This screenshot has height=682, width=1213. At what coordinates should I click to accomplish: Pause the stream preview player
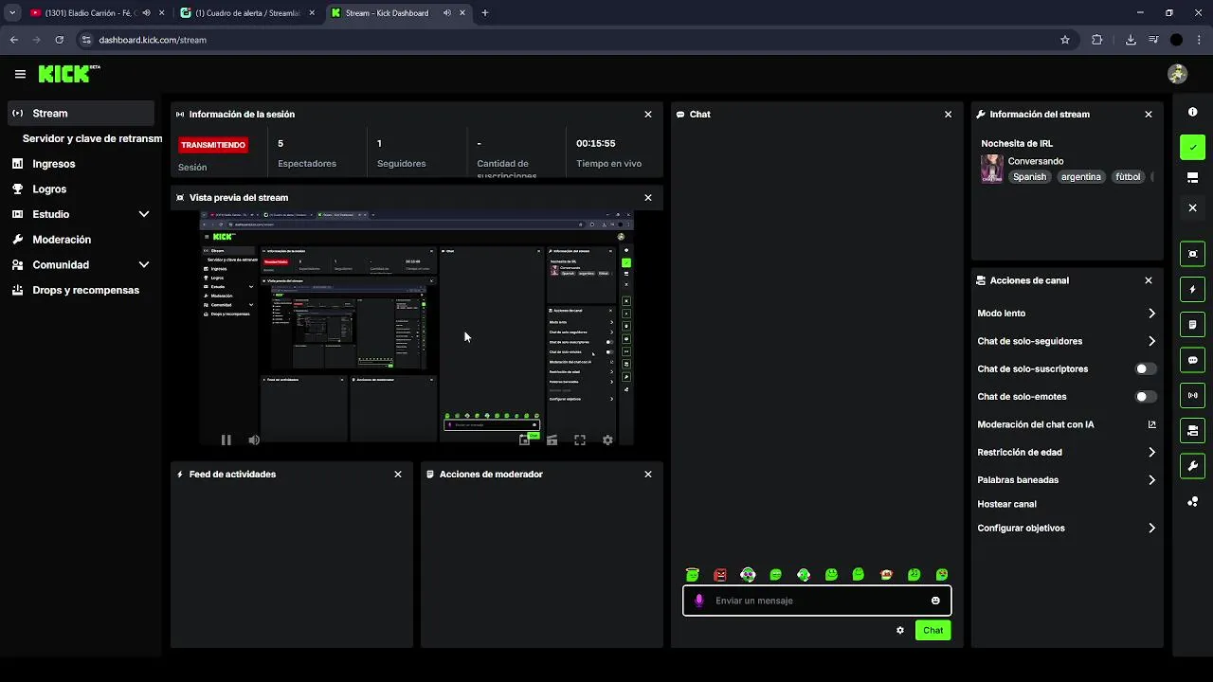pos(226,440)
